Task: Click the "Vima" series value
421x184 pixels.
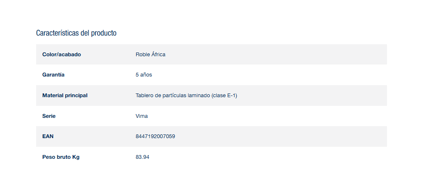Action: point(142,116)
